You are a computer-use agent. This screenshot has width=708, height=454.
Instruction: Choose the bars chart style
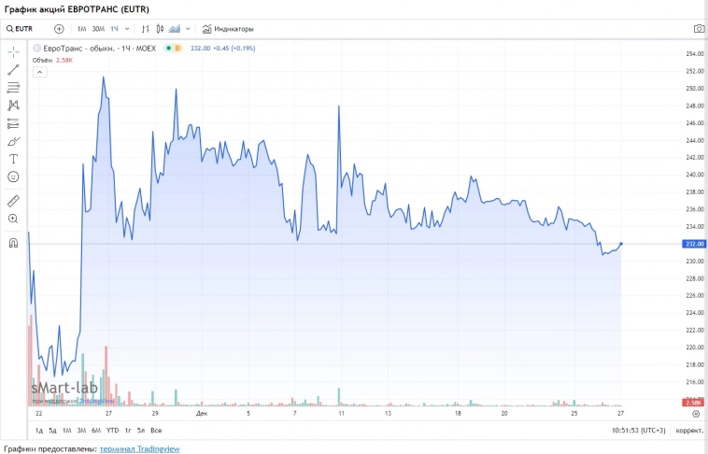click(x=146, y=29)
